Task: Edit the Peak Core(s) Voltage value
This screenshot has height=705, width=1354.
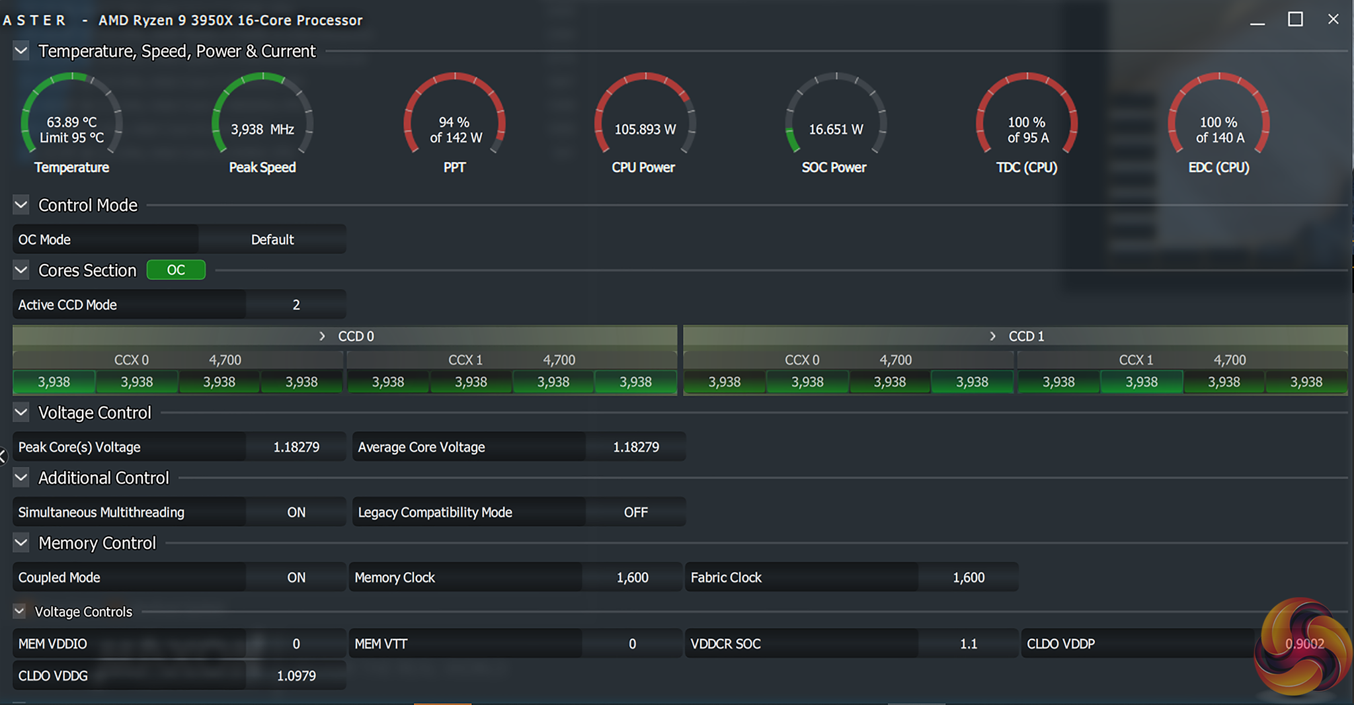Action: (x=296, y=447)
